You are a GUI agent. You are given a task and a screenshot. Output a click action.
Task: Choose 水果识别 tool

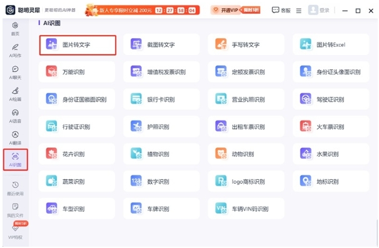(331, 154)
